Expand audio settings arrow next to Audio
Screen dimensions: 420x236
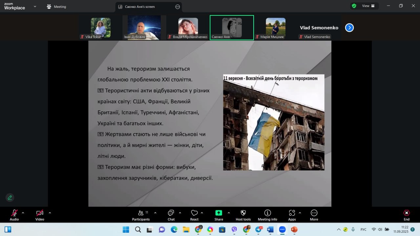pyautogui.click(x=23, y=213)
